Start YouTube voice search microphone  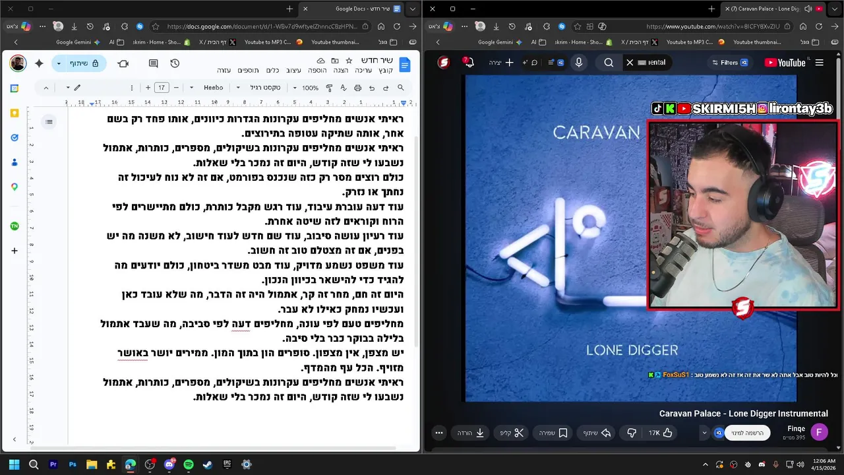pos(579,63)
